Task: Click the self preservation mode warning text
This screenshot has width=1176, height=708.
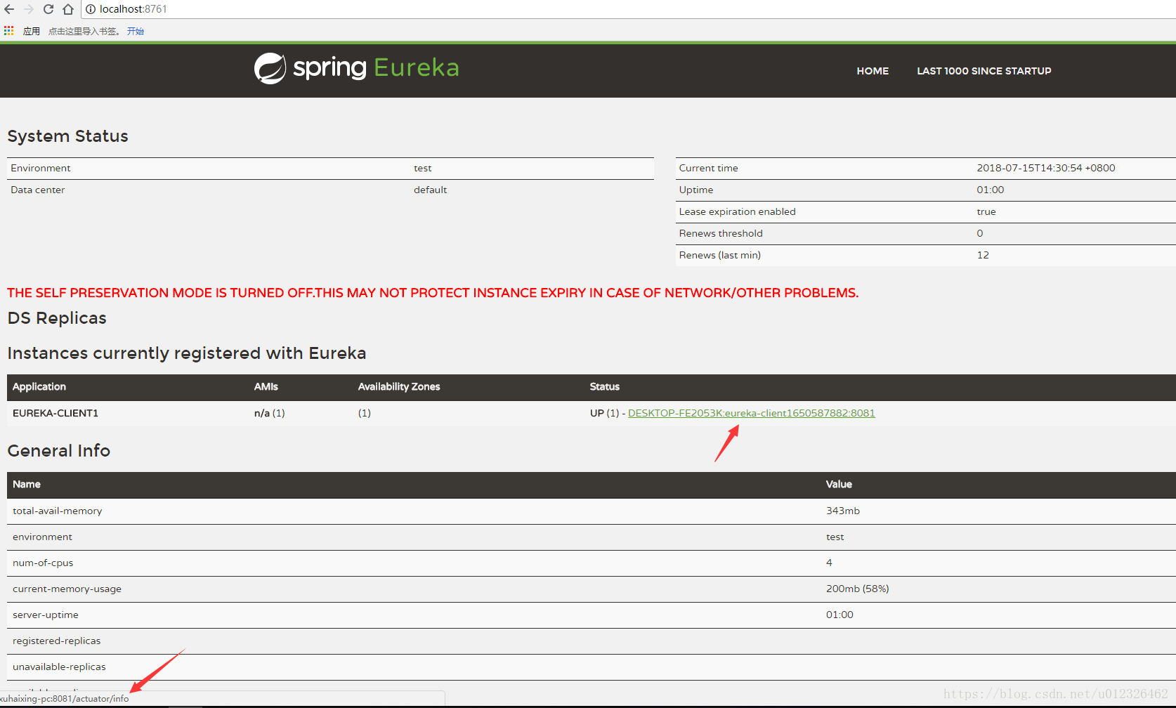Action: click(x=433, y=293)
